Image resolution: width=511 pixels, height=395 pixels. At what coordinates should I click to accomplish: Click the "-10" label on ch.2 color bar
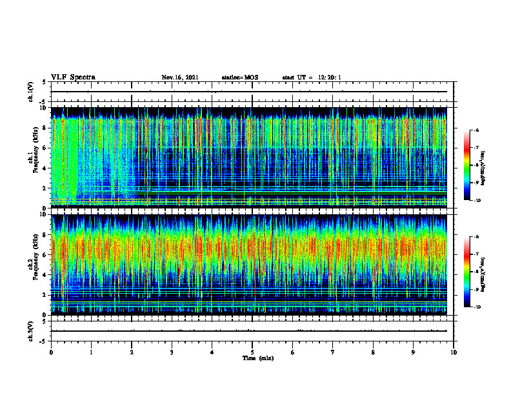(x=477, y=307)
